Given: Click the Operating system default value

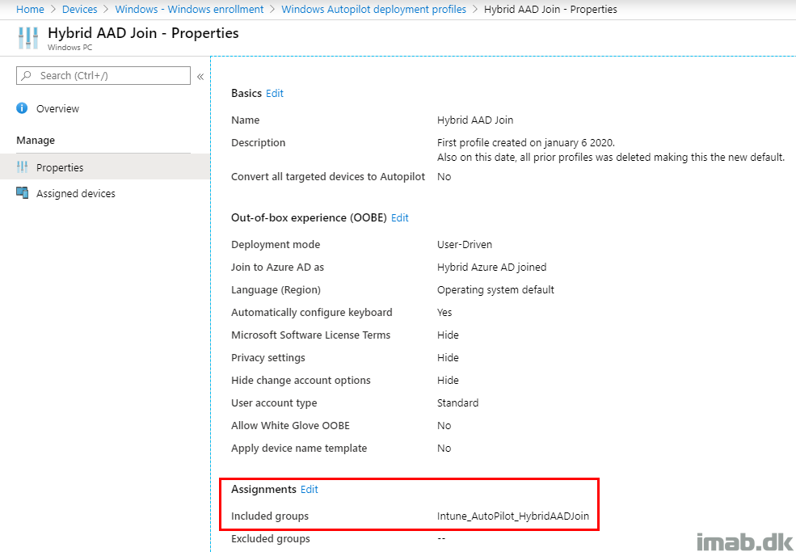Looking at the screenshot, I should [496, 290].
